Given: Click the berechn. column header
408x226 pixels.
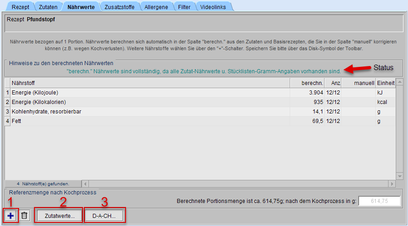Looking at the screenshot, I should pos(307,83).
